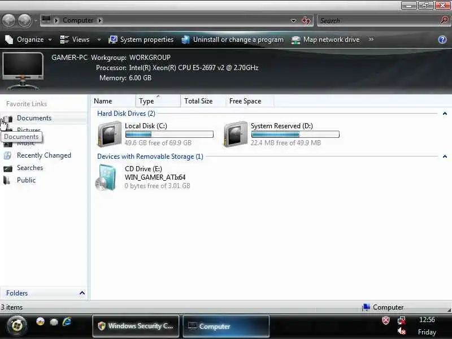Click the Searches folder icon

(8, 168)
